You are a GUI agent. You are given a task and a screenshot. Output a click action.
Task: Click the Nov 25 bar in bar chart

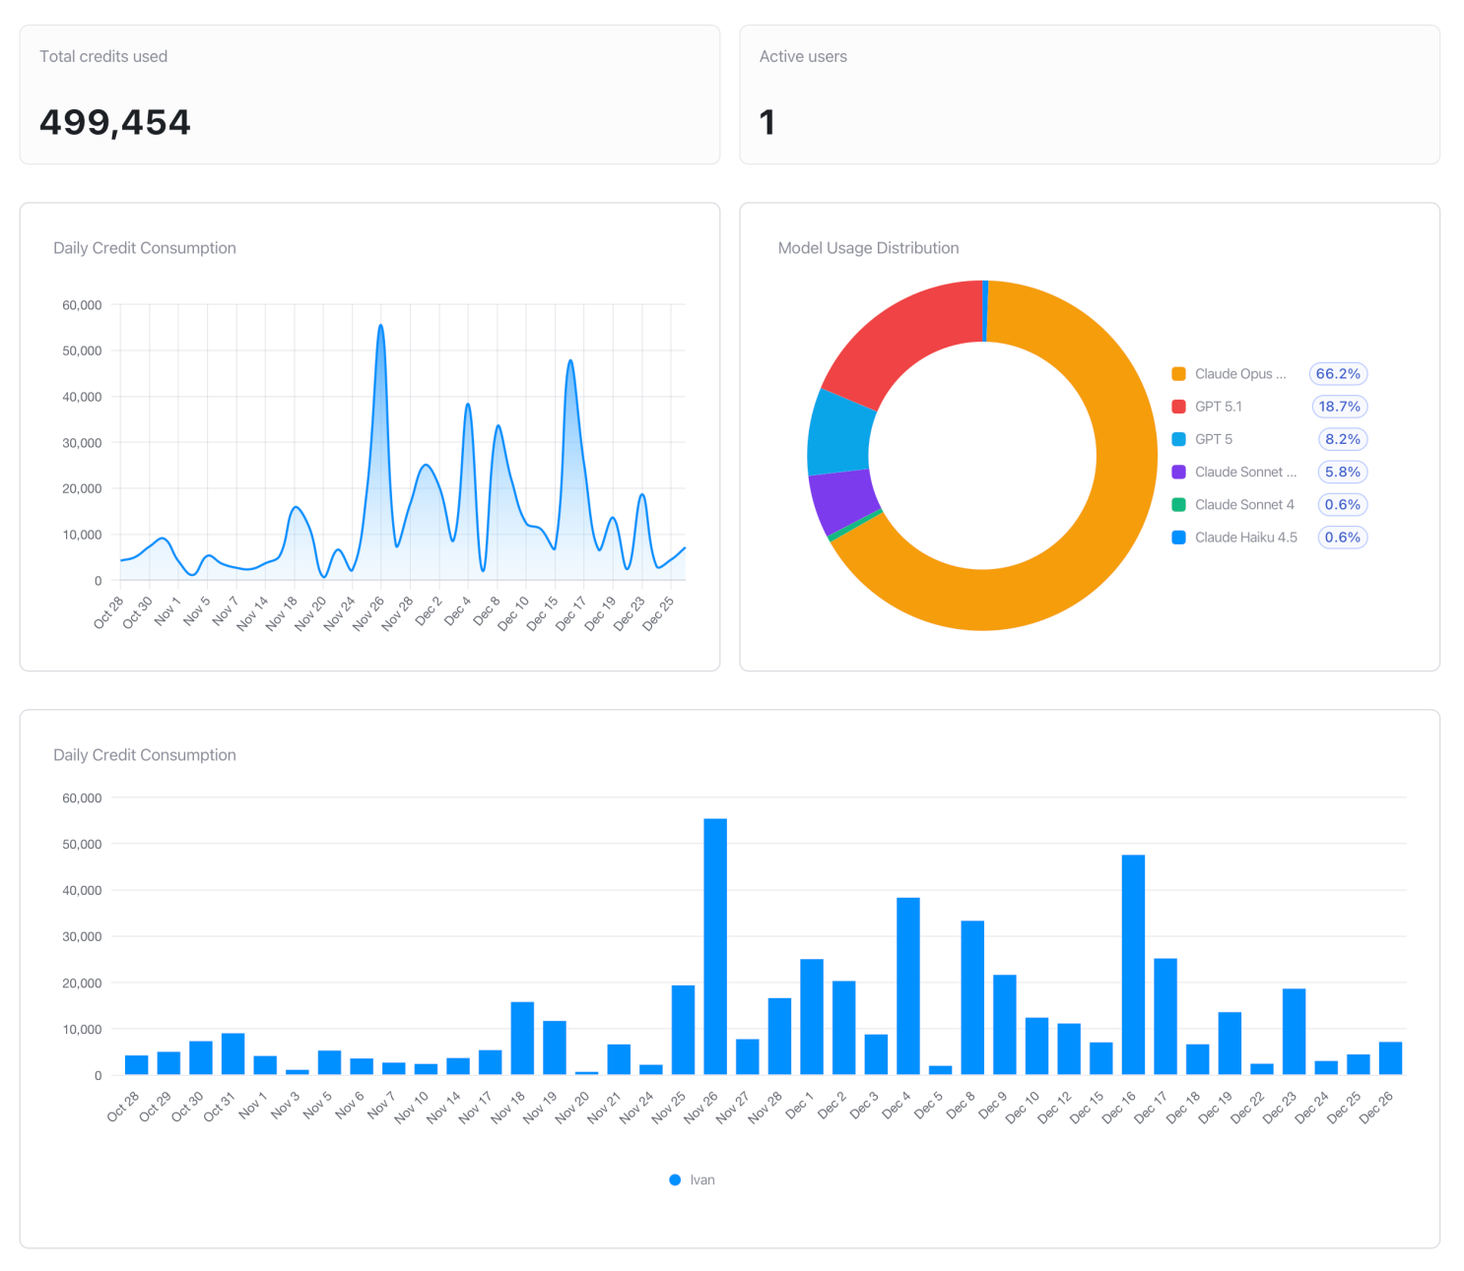pos(683,1030)
